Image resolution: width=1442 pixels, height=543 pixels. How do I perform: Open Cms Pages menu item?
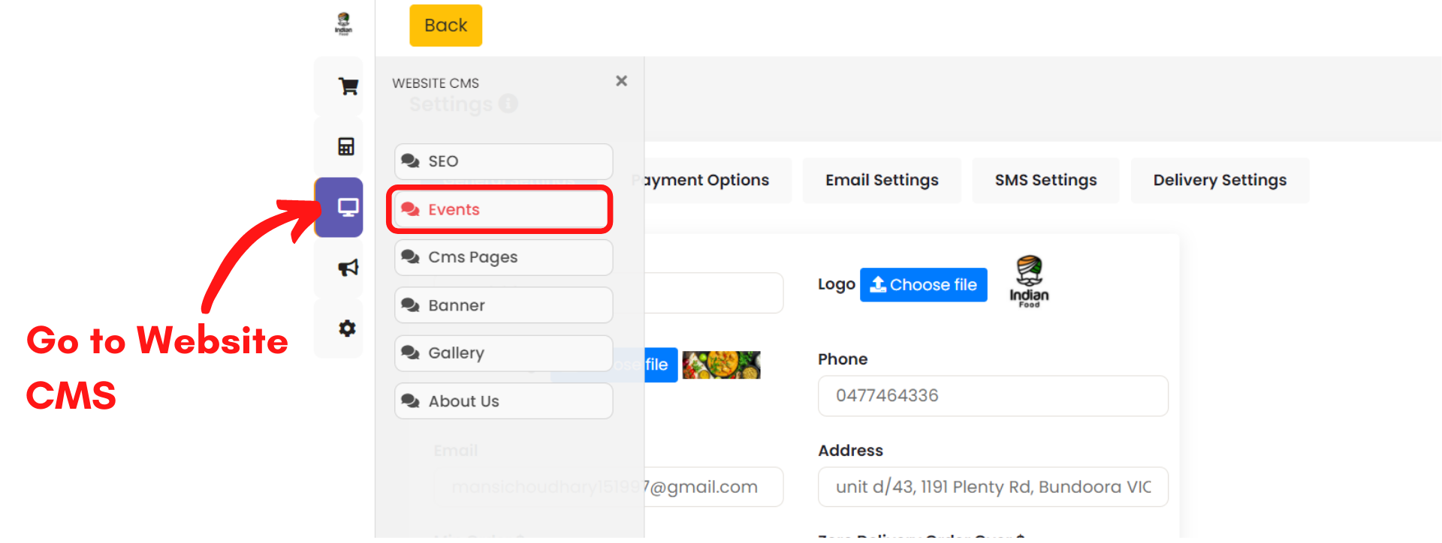point(503,257)
